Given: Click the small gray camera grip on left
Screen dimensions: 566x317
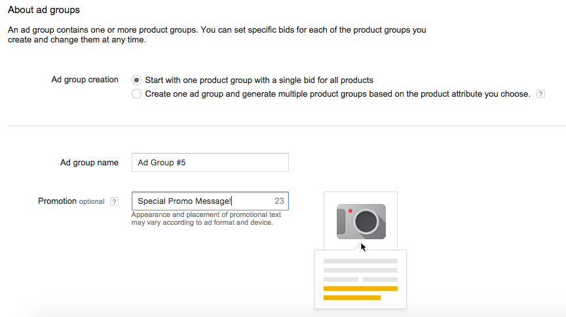Looking at the screenshot, I should (x=341, y=222).
